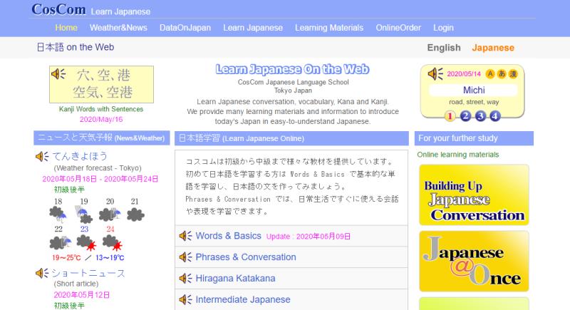Click speaker icon beside Words & Basics
Image resolution: width=570 pixels, height=310 pixels.
point(185,236)
